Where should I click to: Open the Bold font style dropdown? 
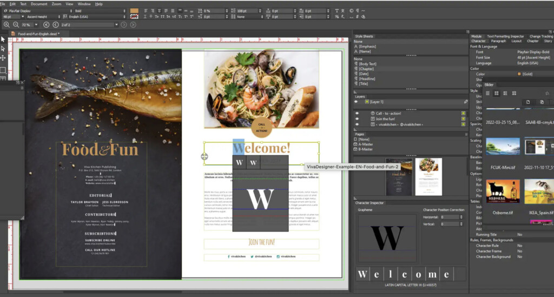100,11
